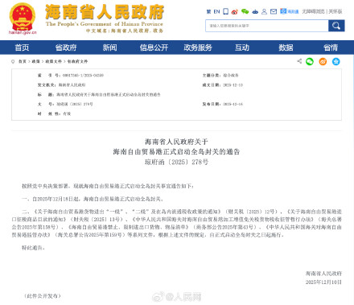Open the 省政府 navigation tab
Viewport: 354px width, 305px height.
pyautogui.click(x=66, y=47)
